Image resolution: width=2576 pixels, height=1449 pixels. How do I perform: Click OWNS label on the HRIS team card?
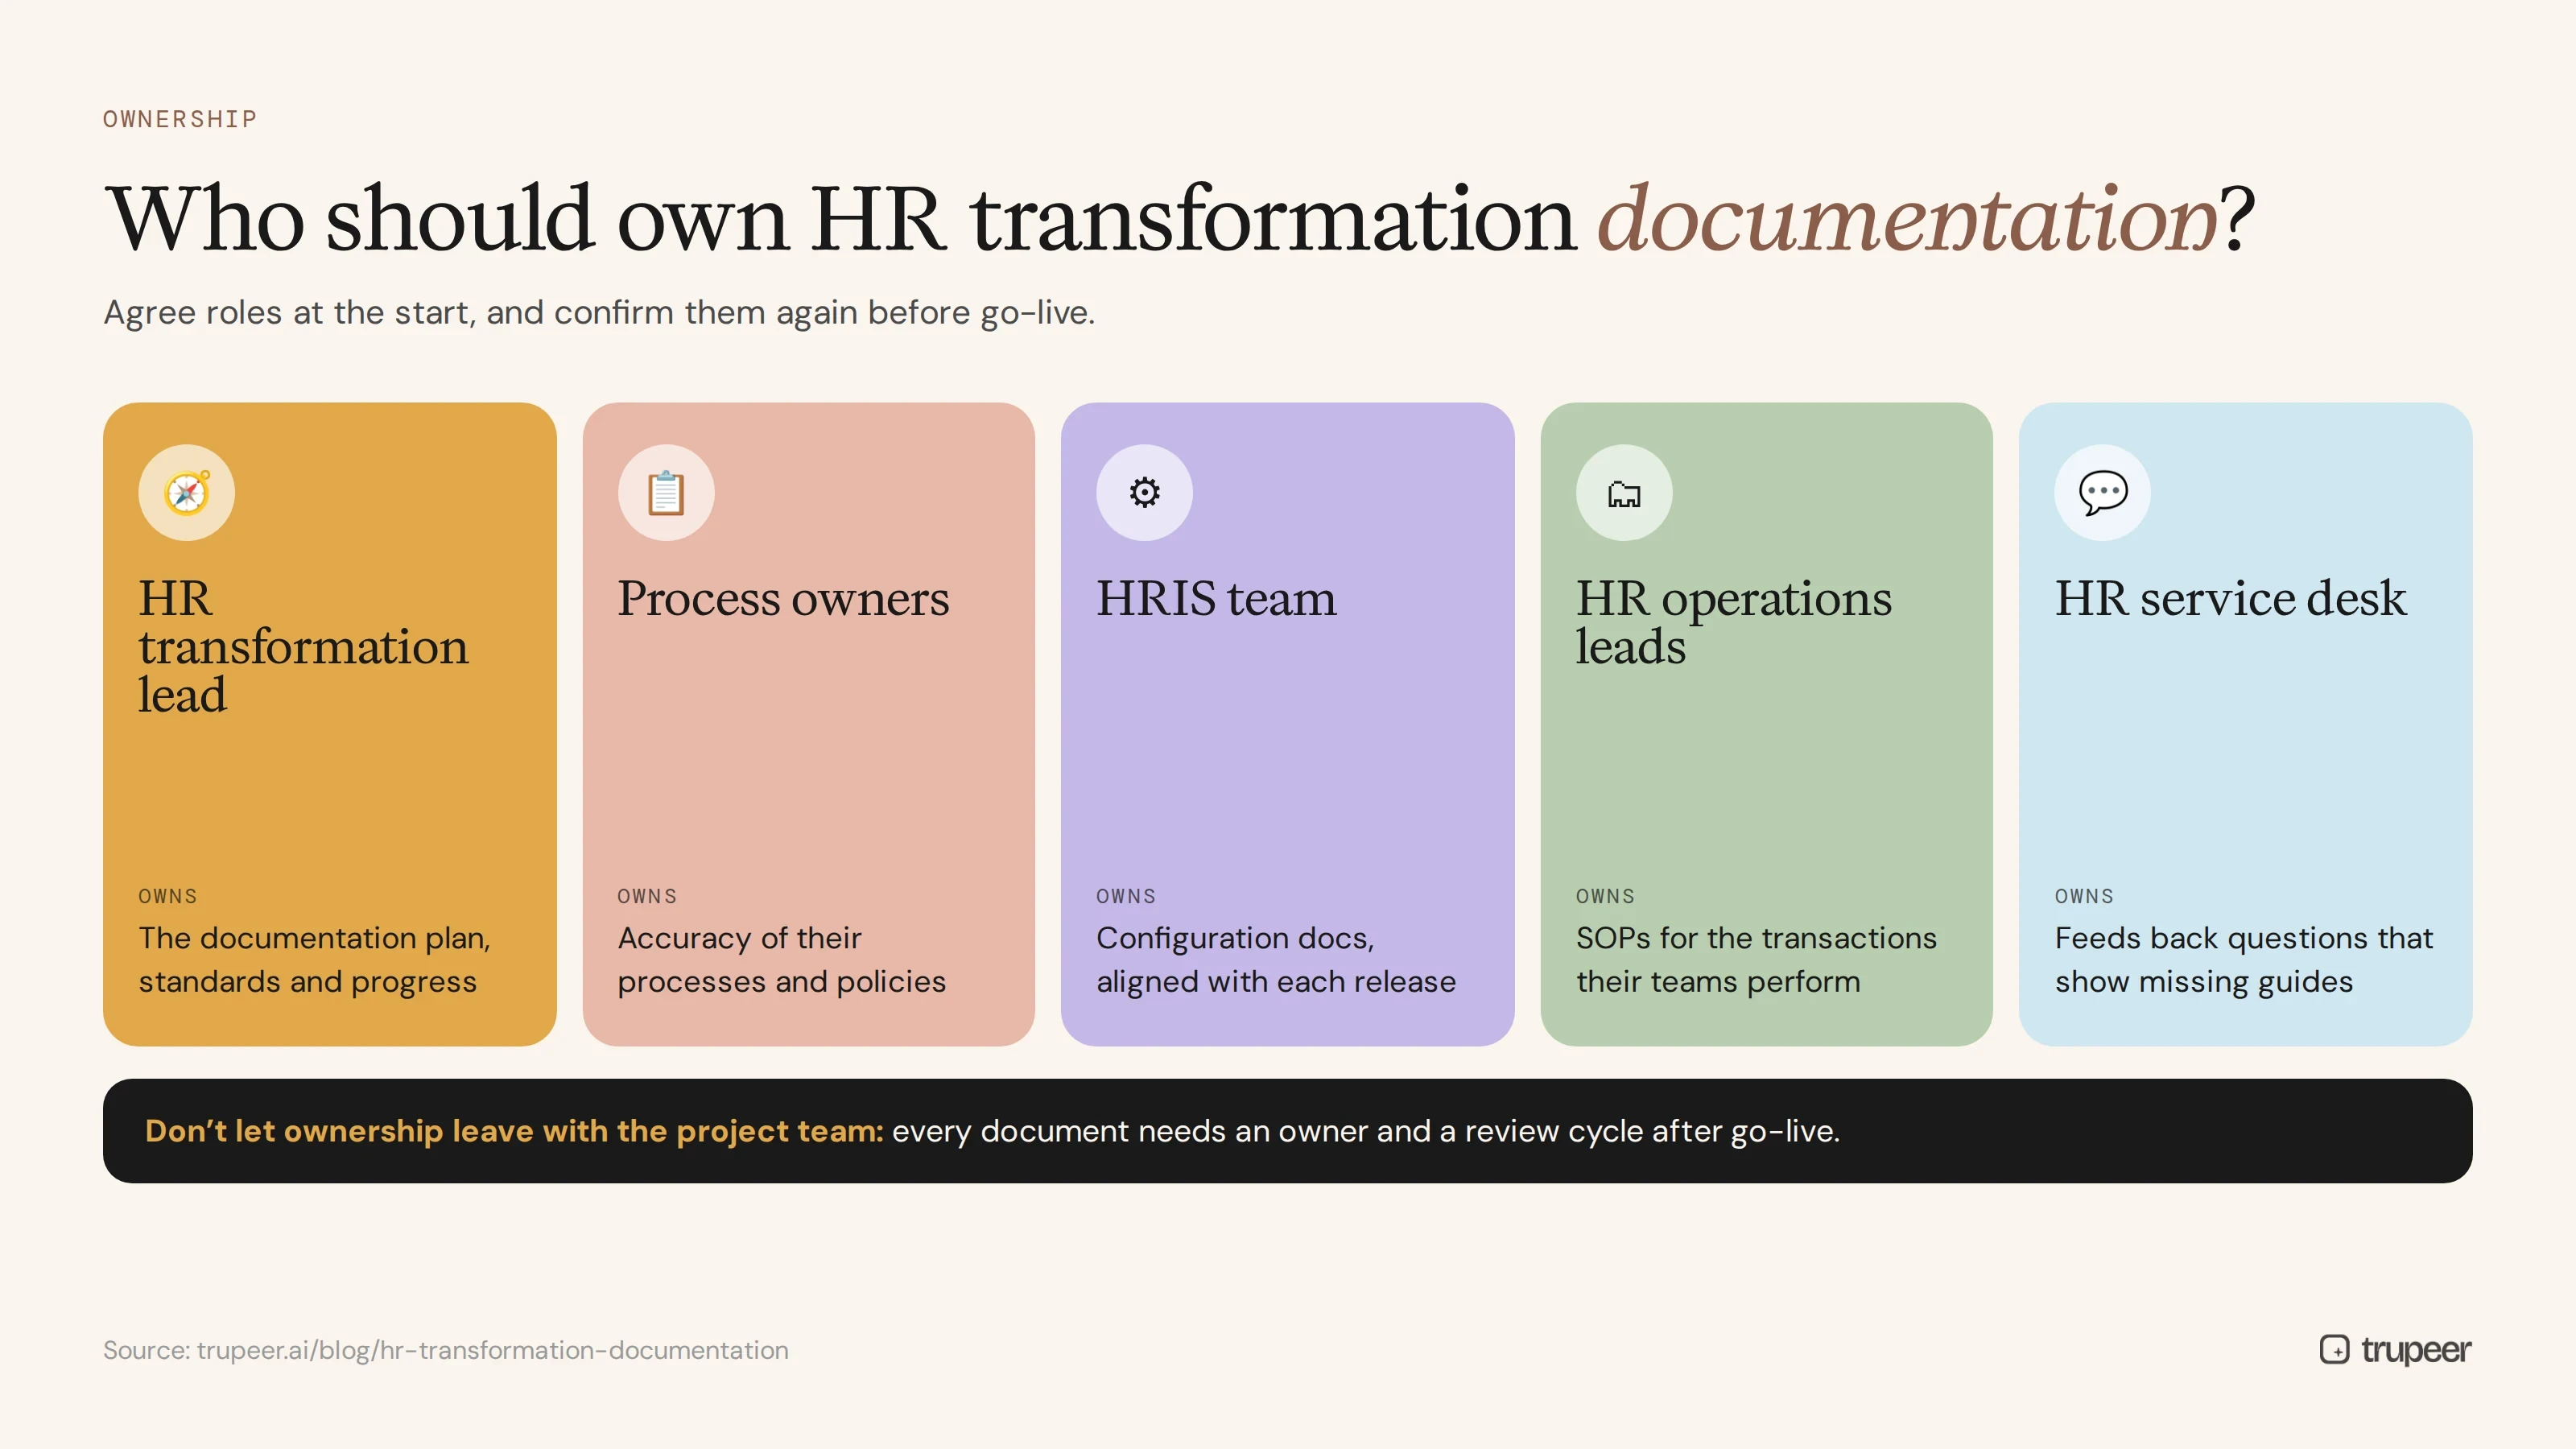[x=1126, y=896]
